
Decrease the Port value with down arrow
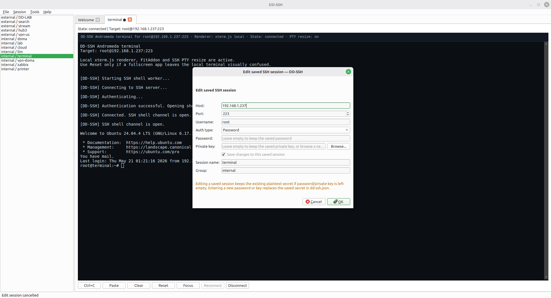tap(348, 115)
